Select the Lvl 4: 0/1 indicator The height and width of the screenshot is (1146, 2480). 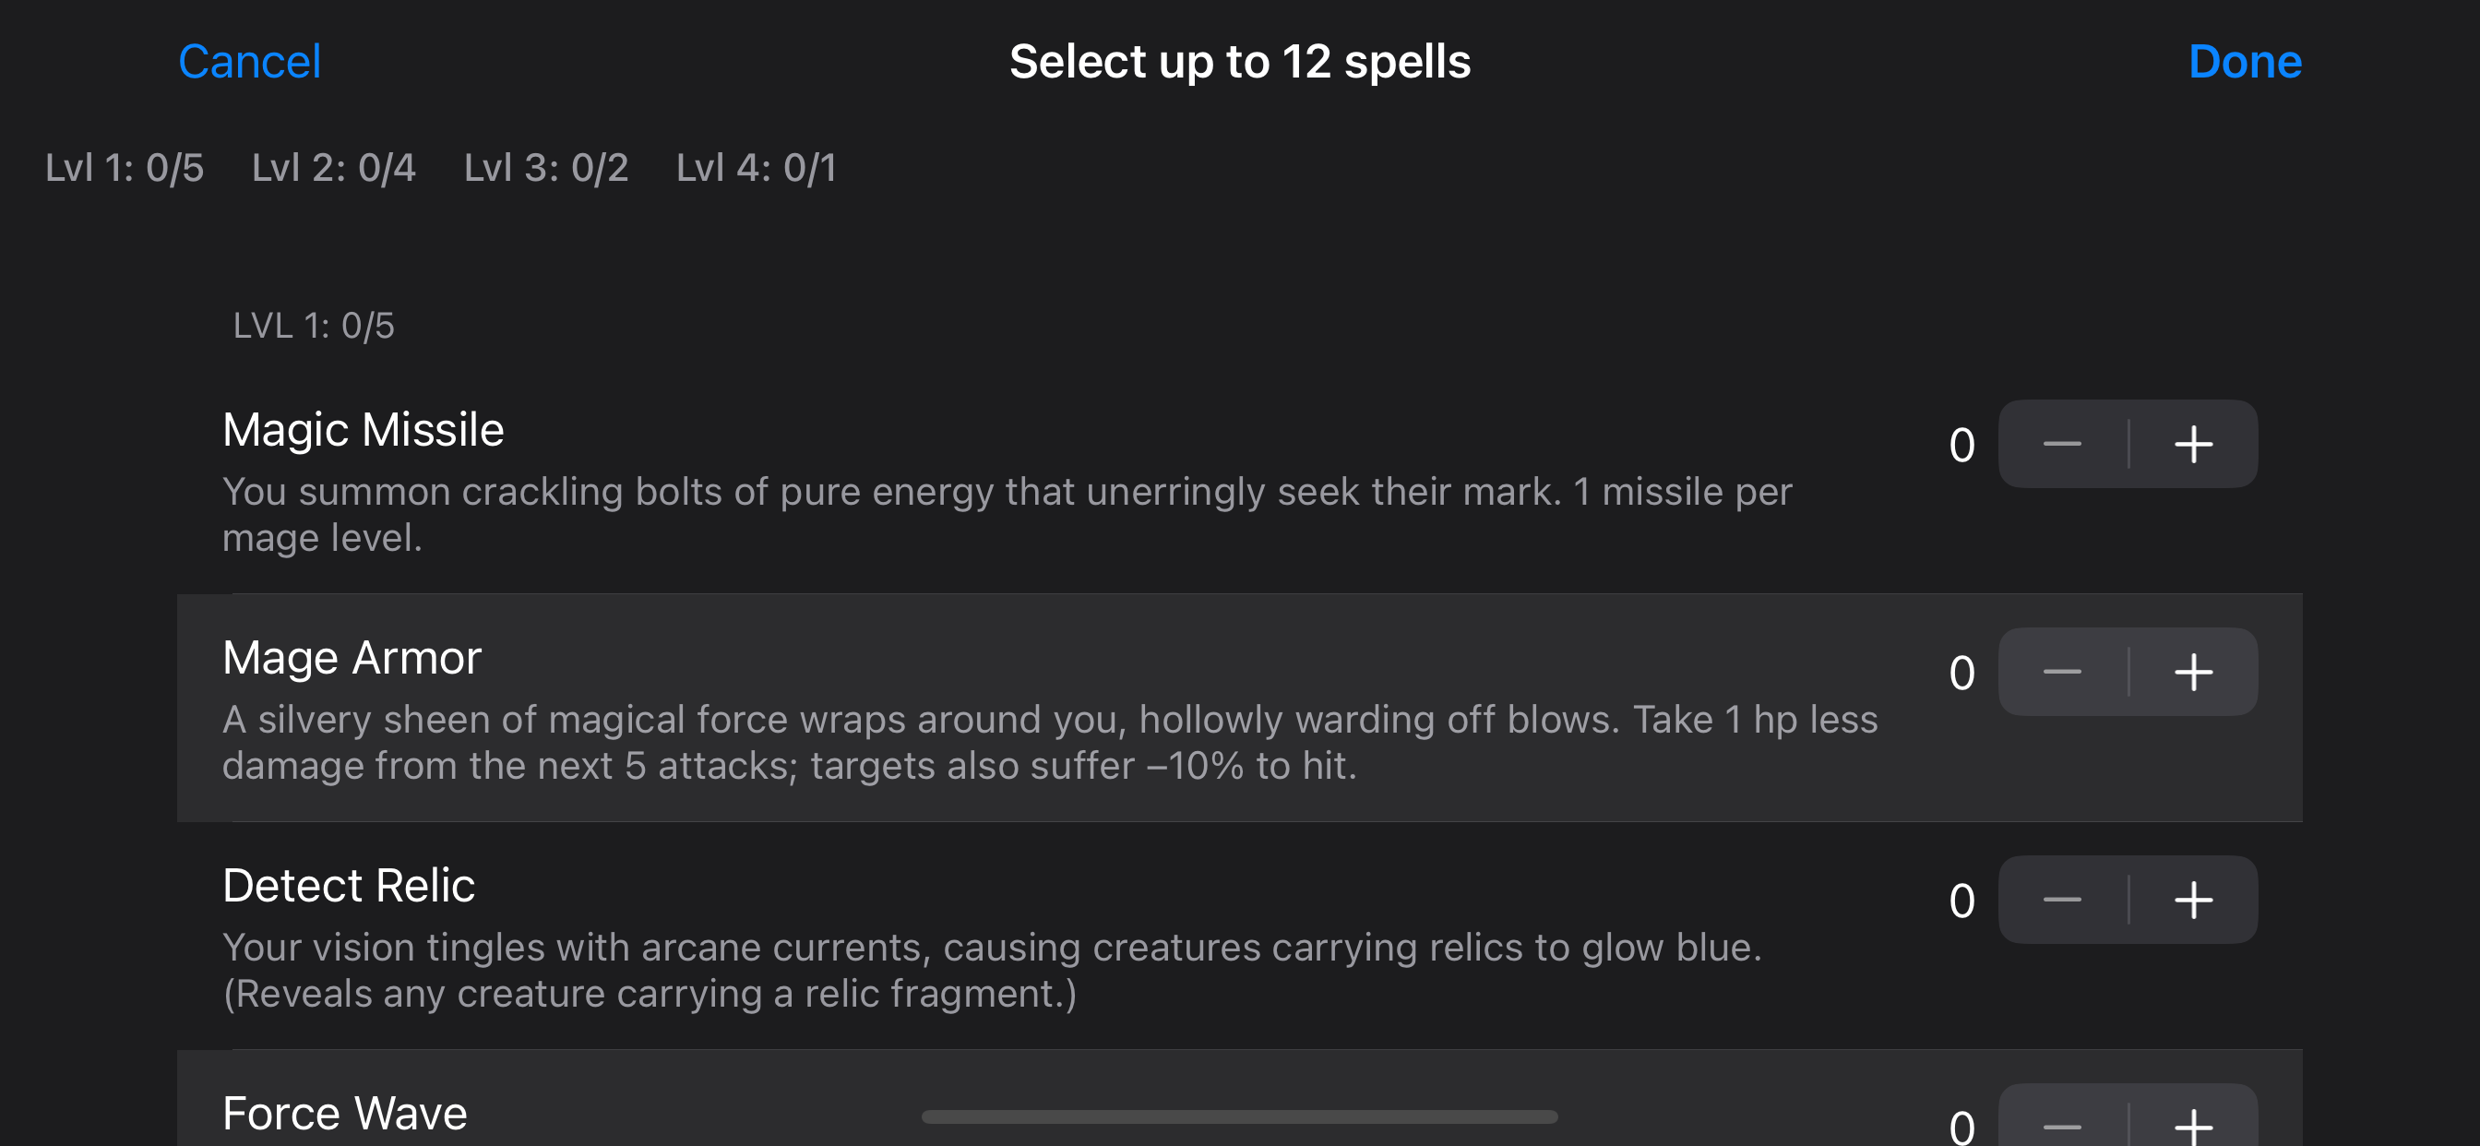pos(756,168)
